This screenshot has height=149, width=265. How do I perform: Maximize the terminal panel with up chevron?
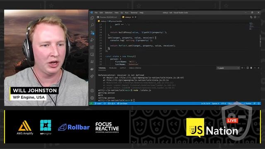(x=255, y=68)
